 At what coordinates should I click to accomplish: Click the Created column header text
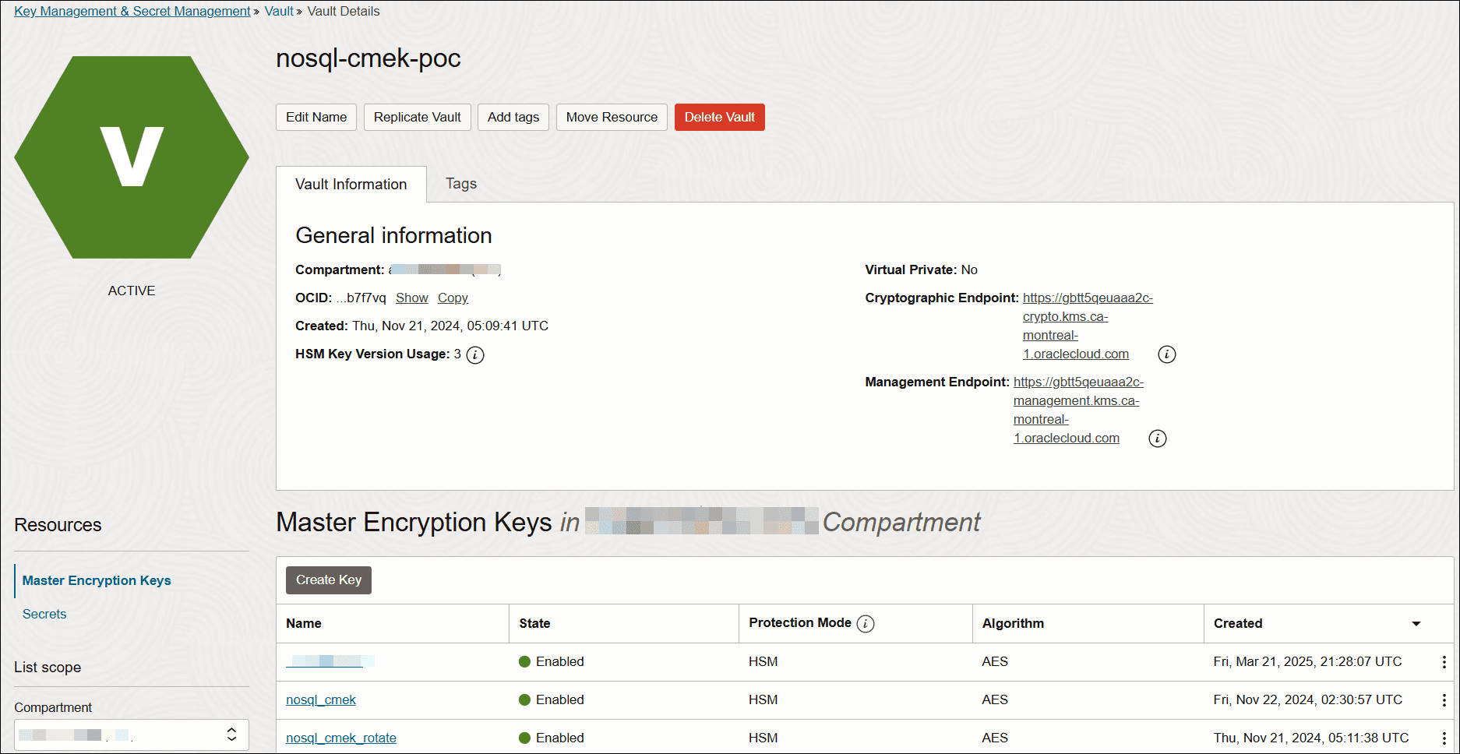click(1238, 623)
